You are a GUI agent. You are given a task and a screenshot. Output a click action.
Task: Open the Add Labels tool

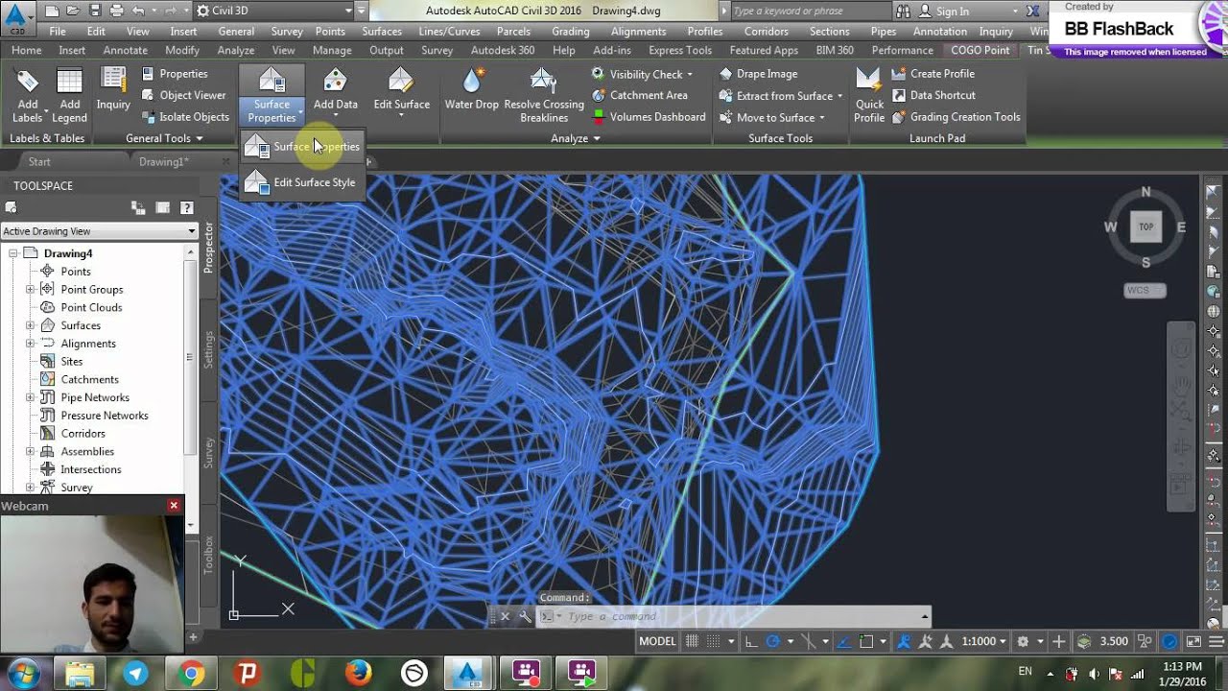[x=27, y=96]
